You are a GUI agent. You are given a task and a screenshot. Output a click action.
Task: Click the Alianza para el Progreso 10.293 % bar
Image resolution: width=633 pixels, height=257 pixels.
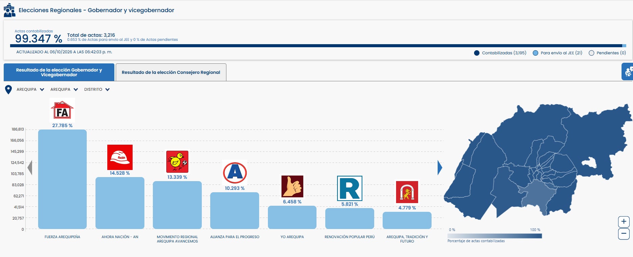[x=235, y=210]
